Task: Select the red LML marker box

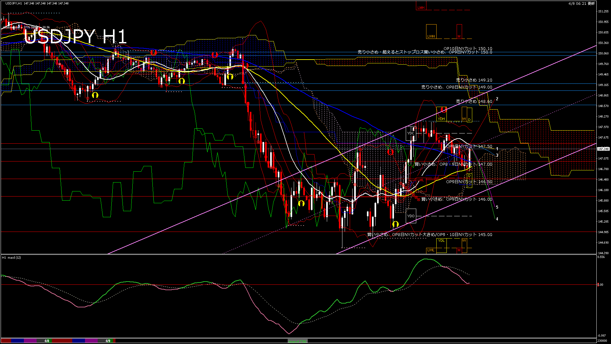Action: point(421,185)
